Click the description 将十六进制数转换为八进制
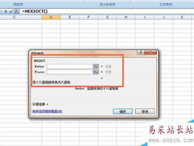Viewport: 194px width, 146px height. (51, 82)
